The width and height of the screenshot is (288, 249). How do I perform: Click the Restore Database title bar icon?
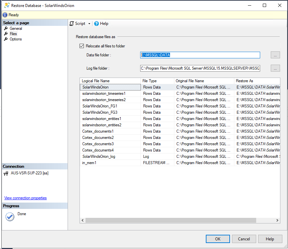pos(6,5)
